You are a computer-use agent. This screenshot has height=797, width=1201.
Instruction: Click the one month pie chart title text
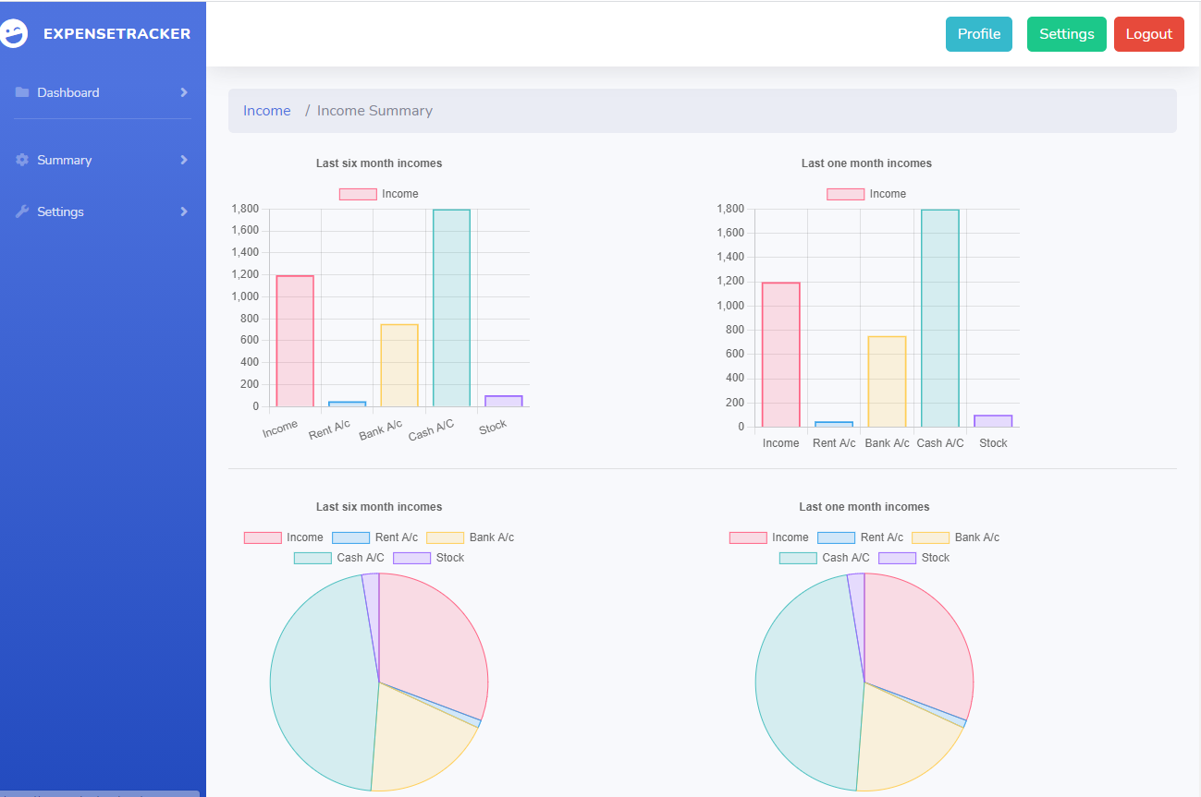[864, 507]
